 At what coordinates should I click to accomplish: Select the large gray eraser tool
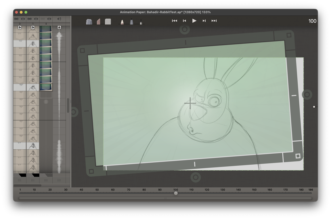coord(89,22)
